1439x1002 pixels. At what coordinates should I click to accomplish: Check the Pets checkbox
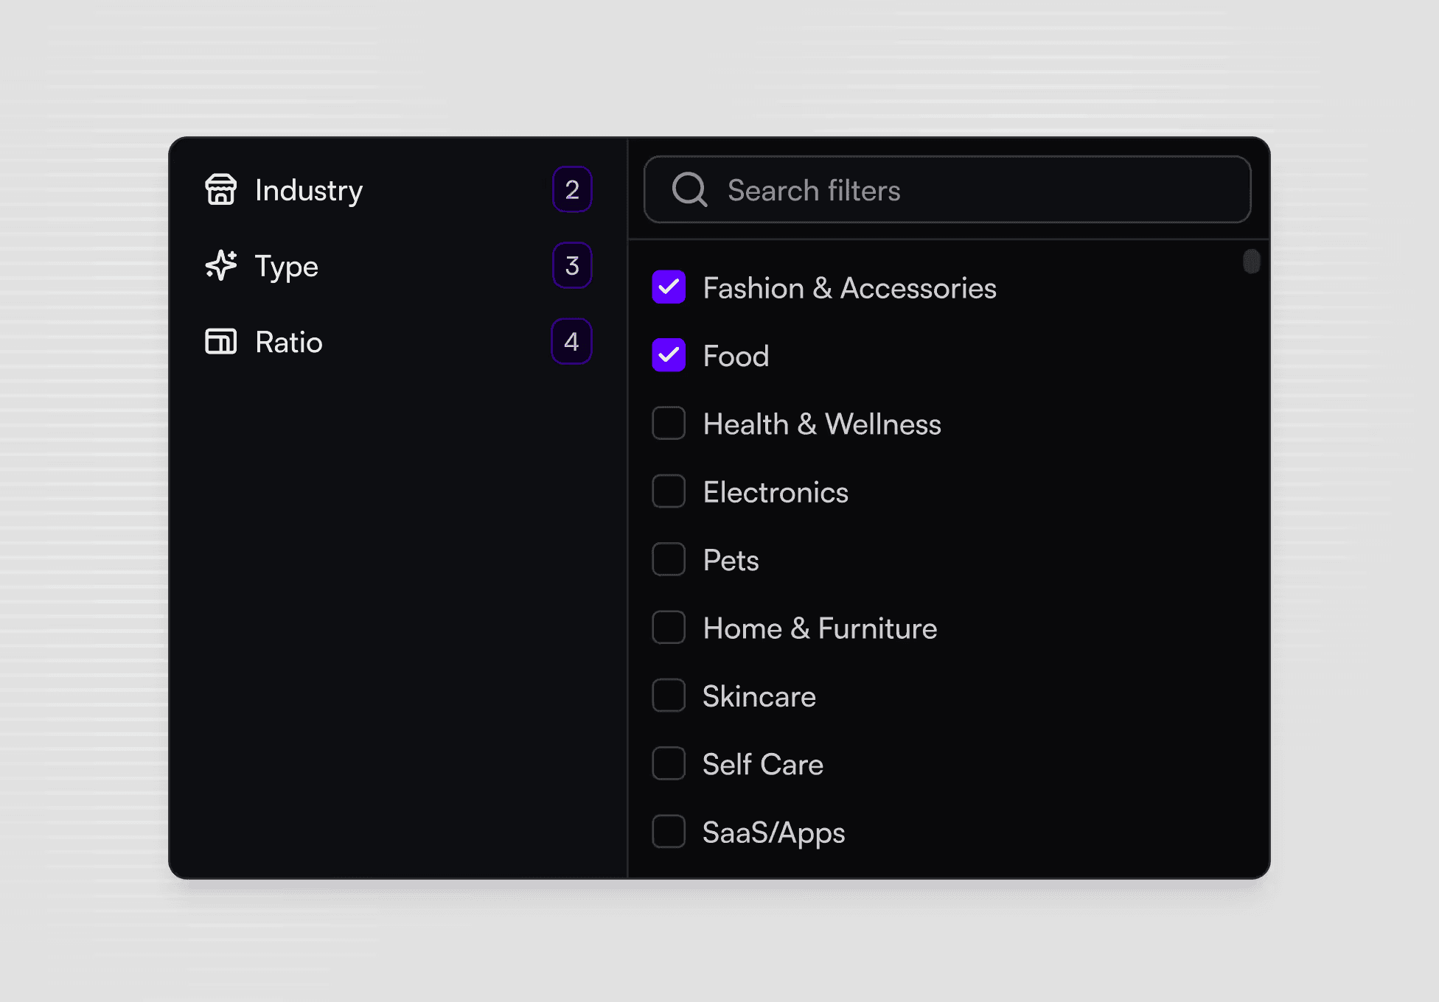[x=669, y=559]
